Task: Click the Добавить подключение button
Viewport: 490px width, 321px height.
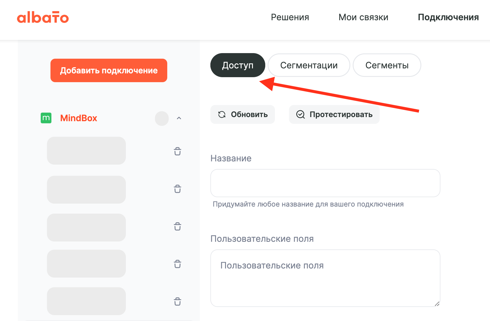Action: point(109,70)
